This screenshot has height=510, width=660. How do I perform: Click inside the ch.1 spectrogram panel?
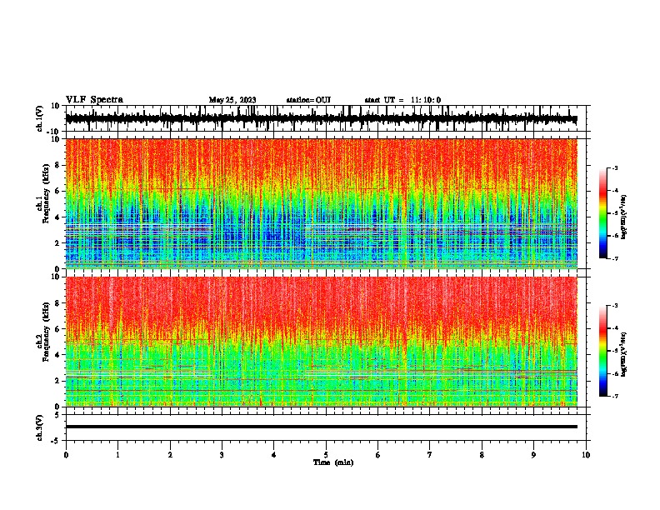[322, 203]
